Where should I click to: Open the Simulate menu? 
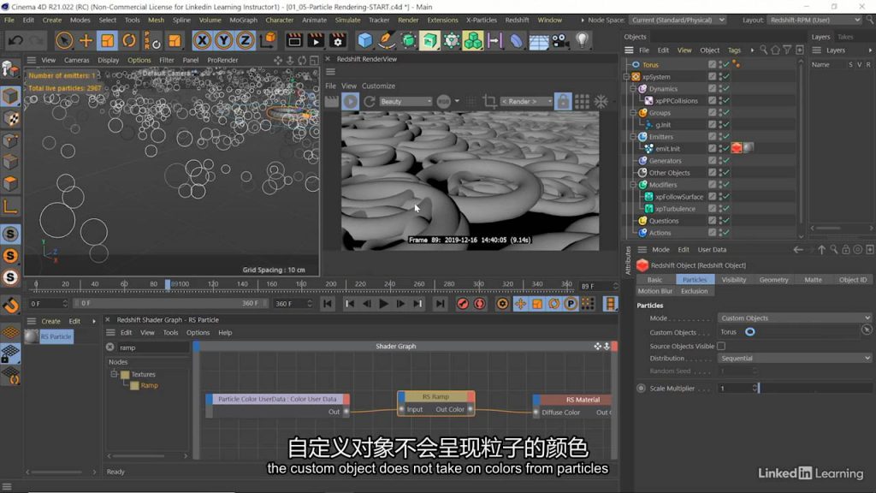pos(347,20)
